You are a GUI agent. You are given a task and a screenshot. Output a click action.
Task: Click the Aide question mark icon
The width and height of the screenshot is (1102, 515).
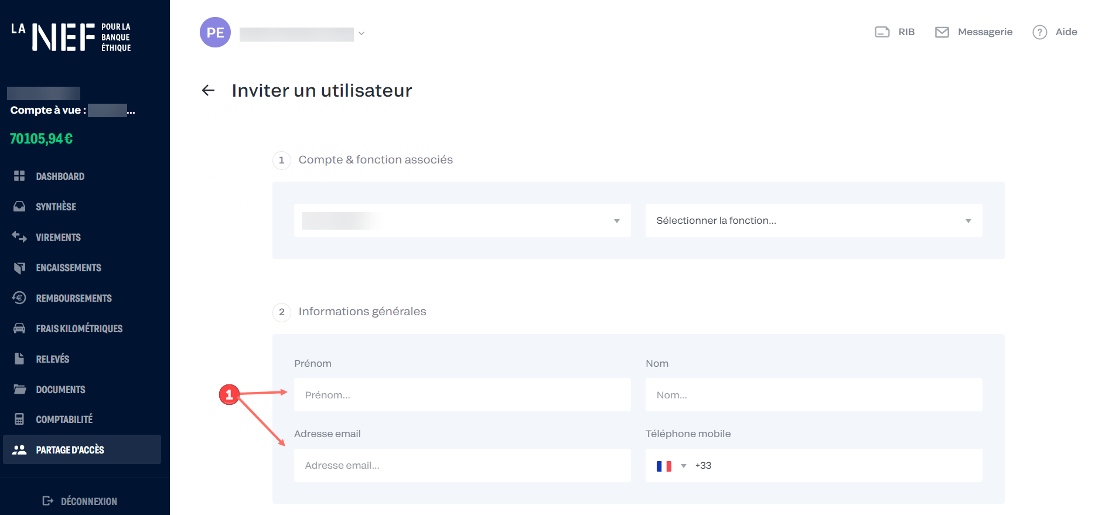tap(1039, 32)
